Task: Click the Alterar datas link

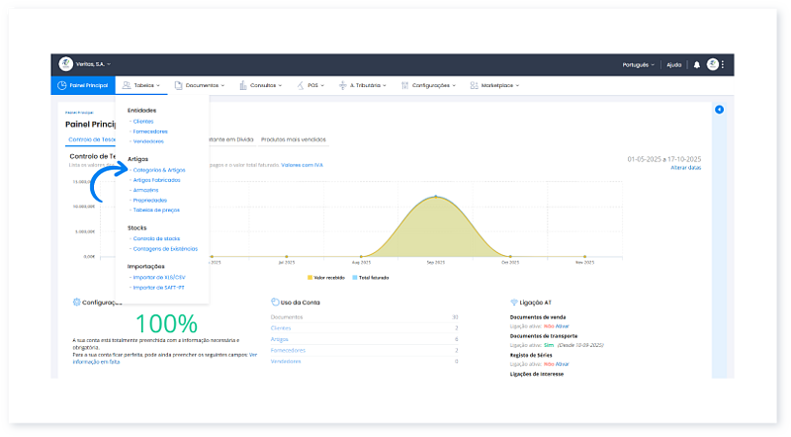Action: 686,168
